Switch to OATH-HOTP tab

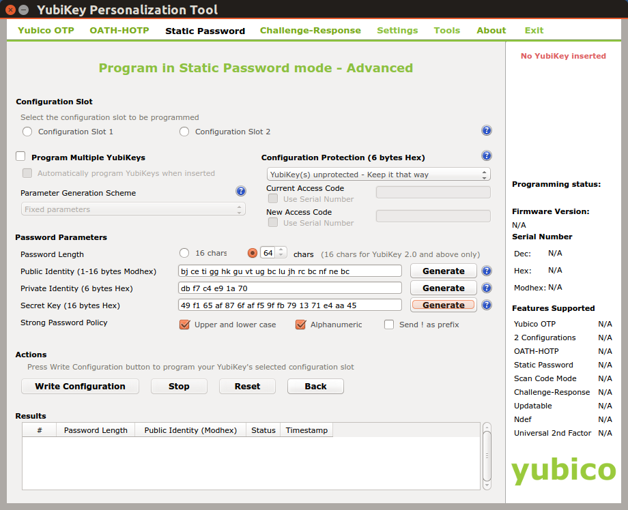coord(119,31)
